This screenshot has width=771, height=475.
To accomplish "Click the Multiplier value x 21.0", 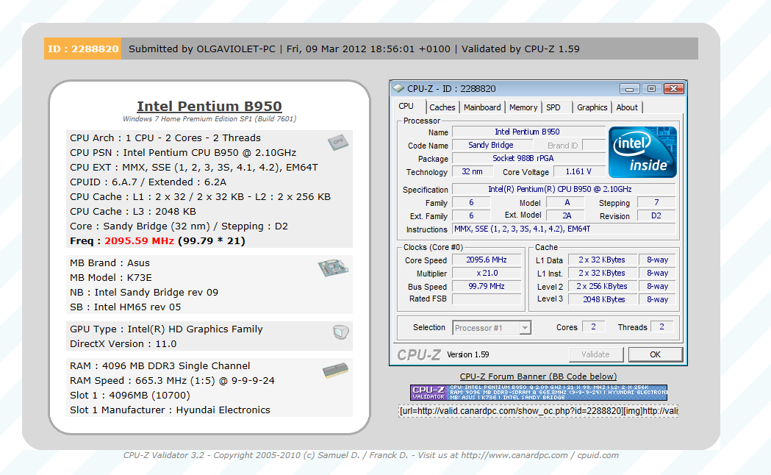I will click(487, 273).
